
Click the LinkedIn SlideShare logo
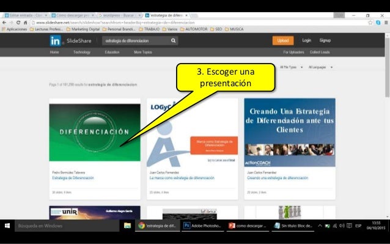(71, 41)
